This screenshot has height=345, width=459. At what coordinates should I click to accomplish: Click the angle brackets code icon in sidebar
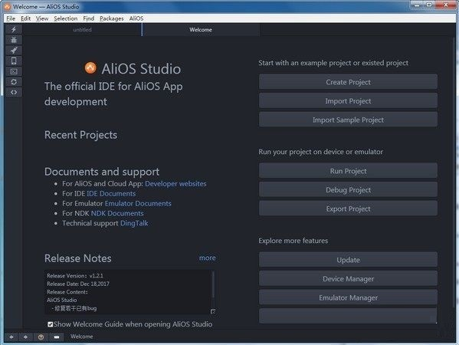coord(14,93)
